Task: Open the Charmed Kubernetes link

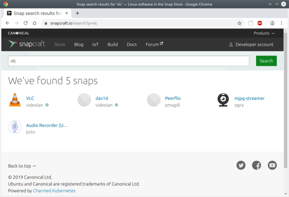Action: pos(54,191)
